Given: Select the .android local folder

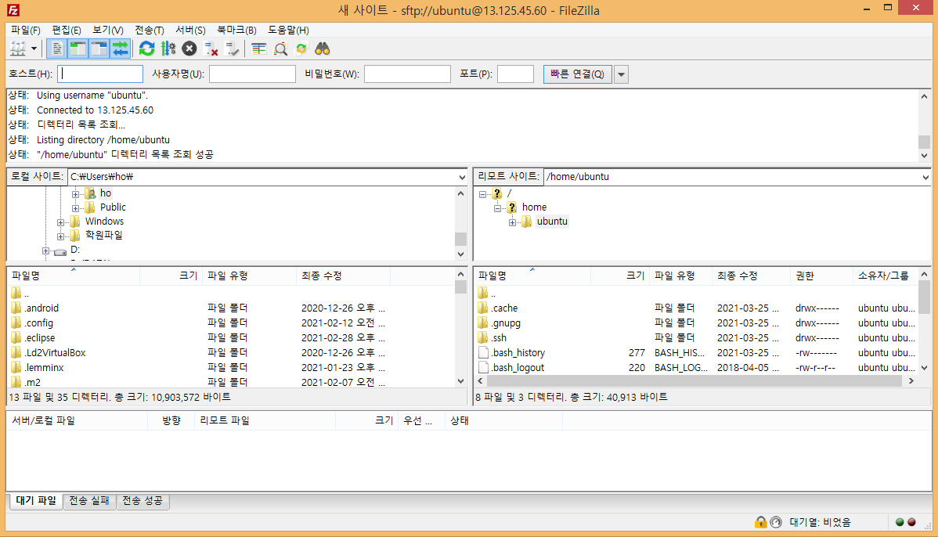Looking at the screenshot, I should pos(41,308).
